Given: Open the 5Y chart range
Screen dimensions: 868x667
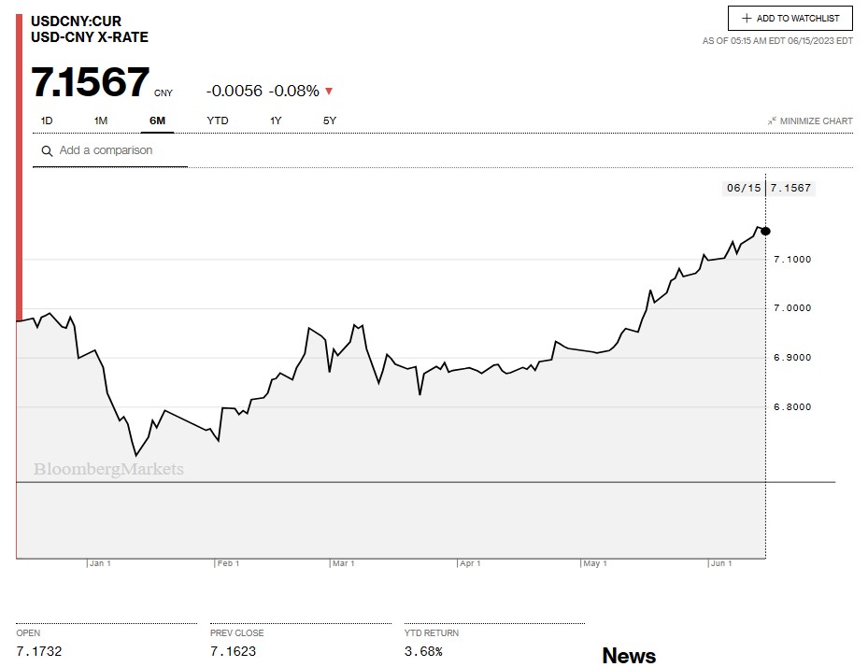Looking at the screenshot, I should (x=330, y=121).
